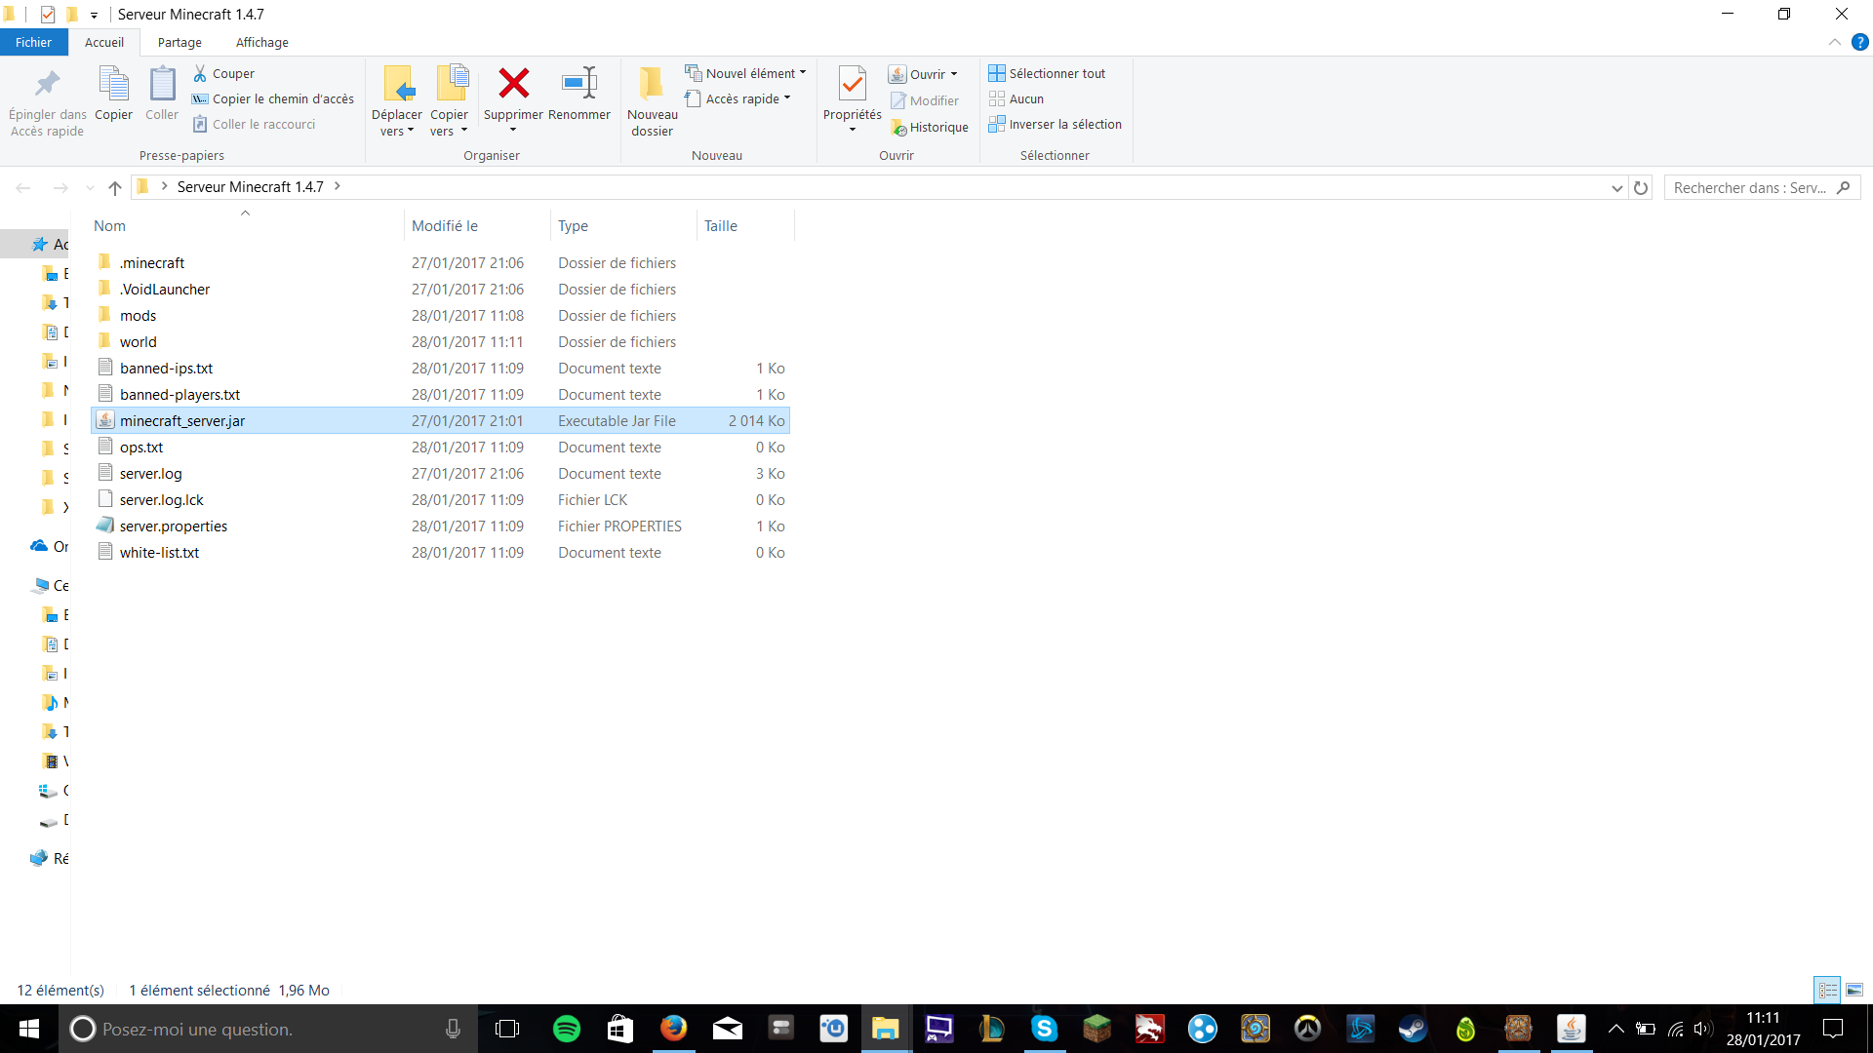Image resolution: width=1873 pixels, height=1053 pixels.
Task: Click Serveur Minecraft 1.4.7 breadcrumb
Action: click(x=250, y=186)
